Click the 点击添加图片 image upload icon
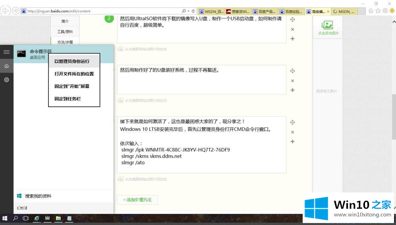The height and width of the screenshot is (225, 396). (x=328, y=26)
